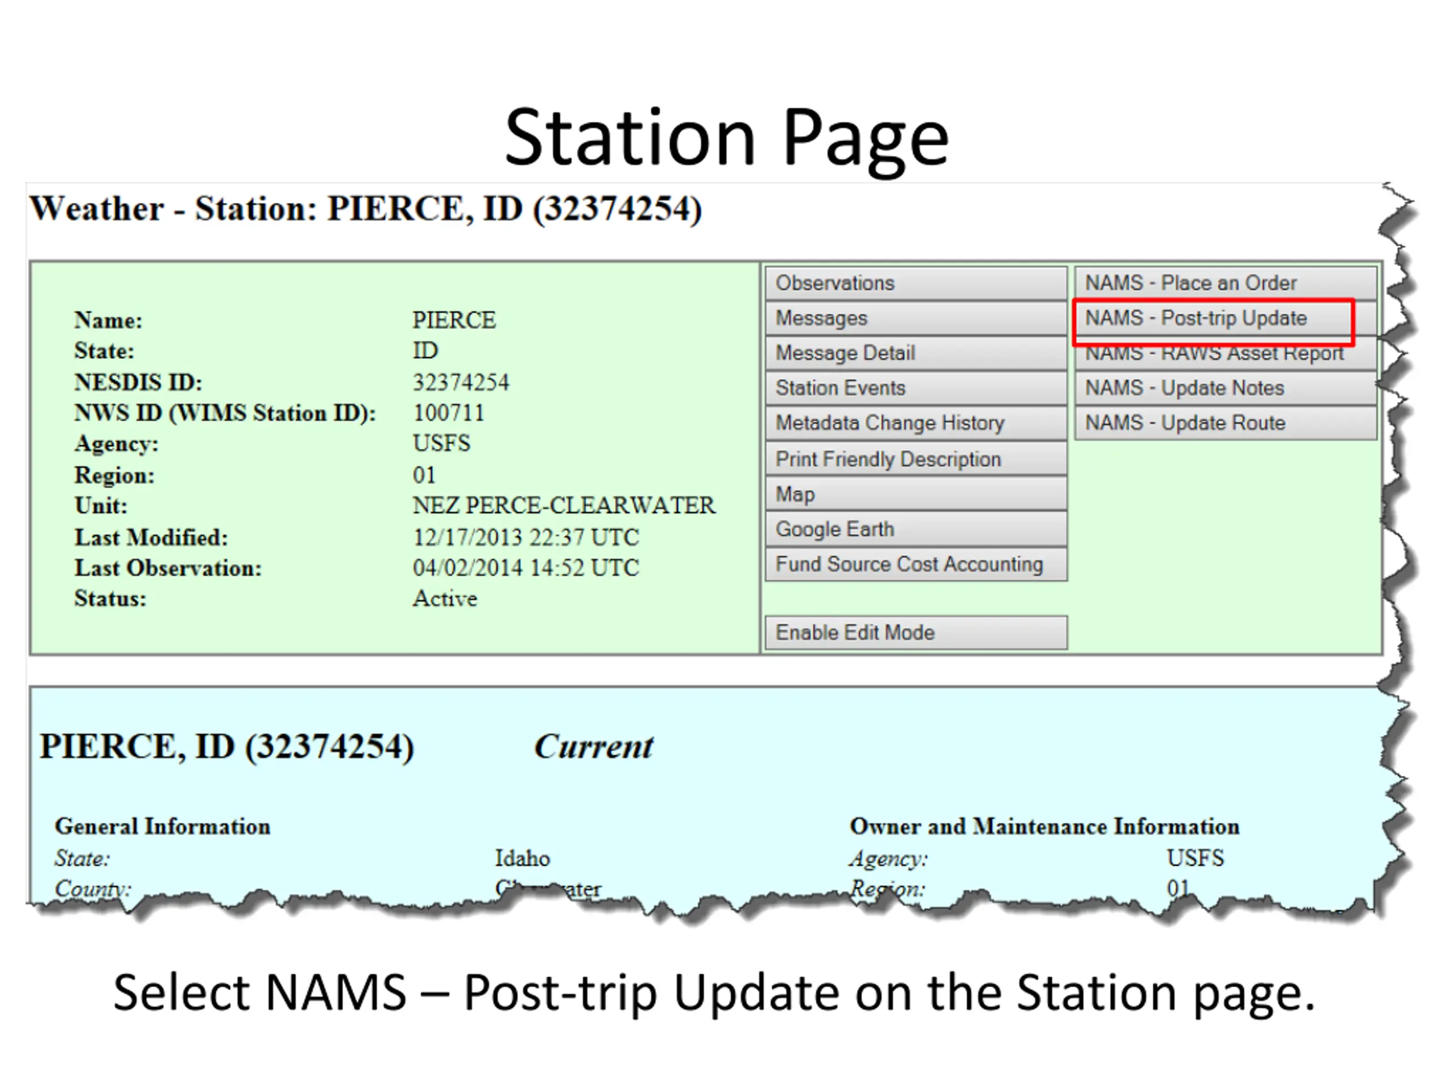
Task: Click Owner and Maintenance Information heading
Action: [x=1044, y=826]
